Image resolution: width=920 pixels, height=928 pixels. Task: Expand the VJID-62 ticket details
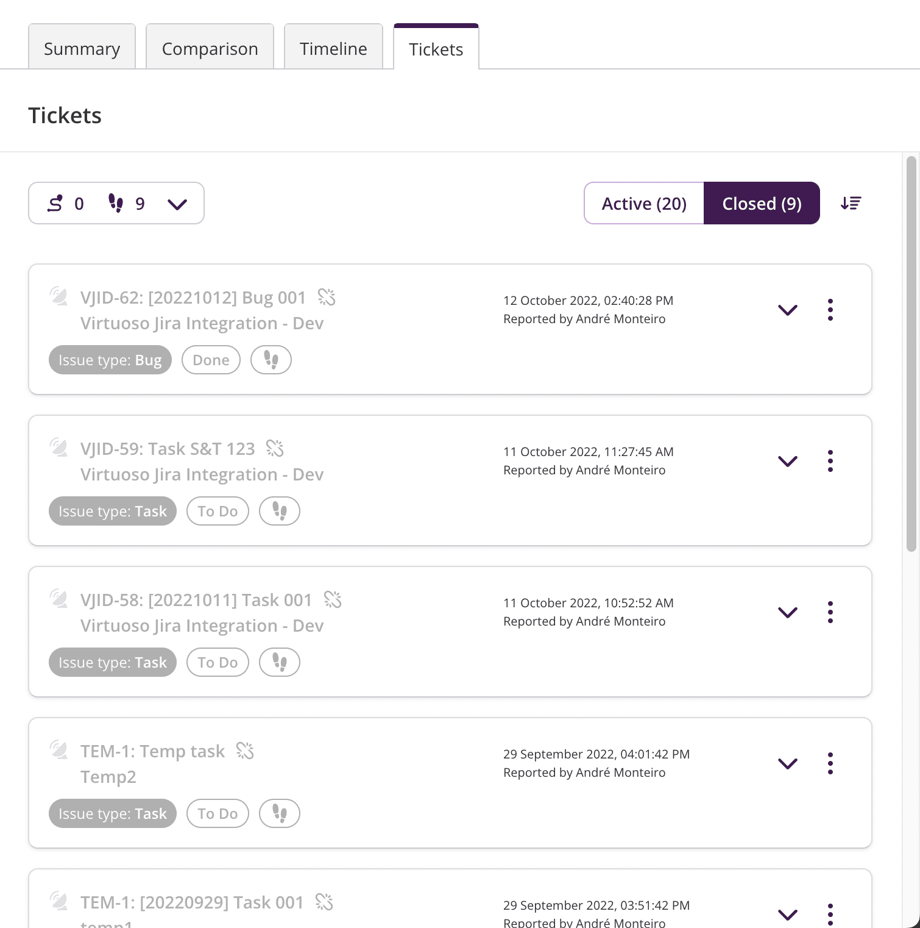click(x=787, y=310)
